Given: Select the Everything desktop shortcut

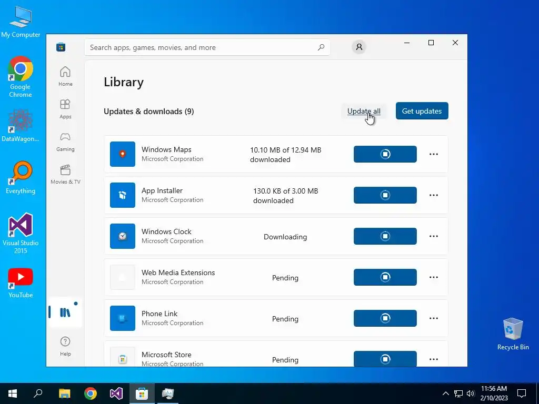Looking at the screenshot, I should click(x=21, y=178).
